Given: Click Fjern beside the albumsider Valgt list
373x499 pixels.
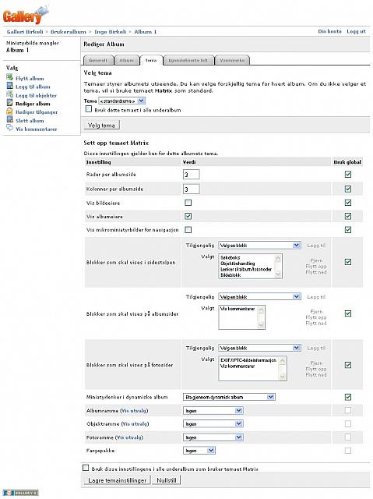Looking at the screenshot, I should 316,312.
